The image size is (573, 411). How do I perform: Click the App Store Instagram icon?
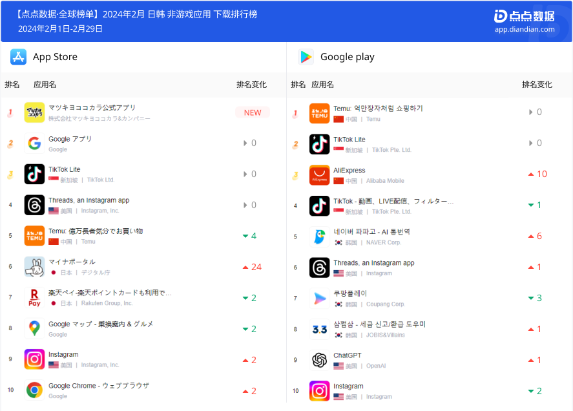(x=34, y=359)
